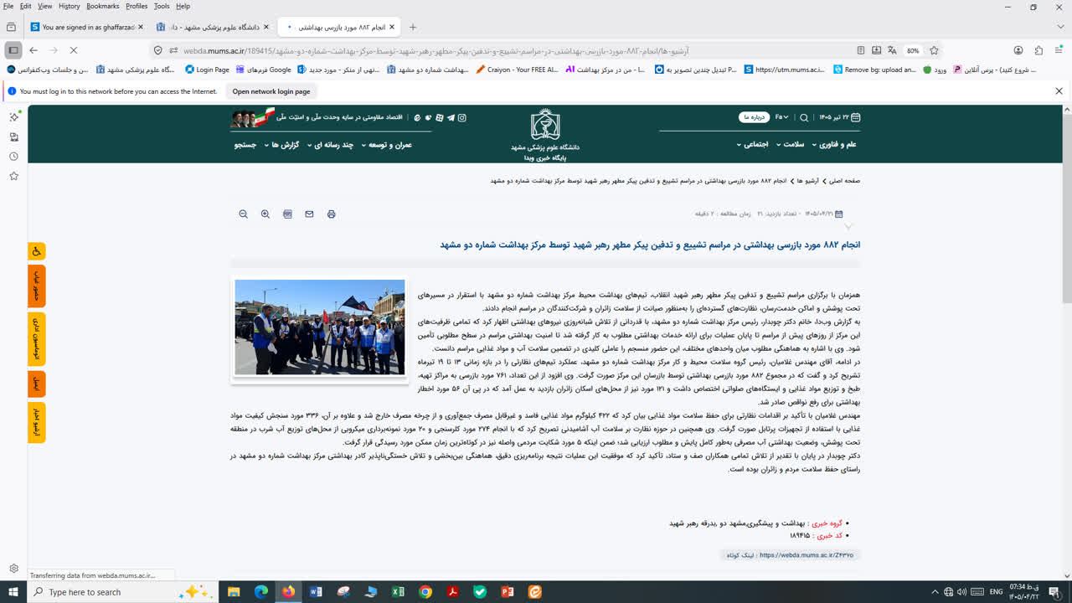Open Google Chrome from the taskbar
Image resolution: width=1072 pixels, height=603 pixels.
425,592
